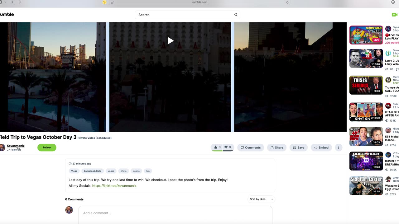This screenshot has width=399, height=224.
Task: Open the EBT Meltdown video thumbnail
Action: click(366, 136)
